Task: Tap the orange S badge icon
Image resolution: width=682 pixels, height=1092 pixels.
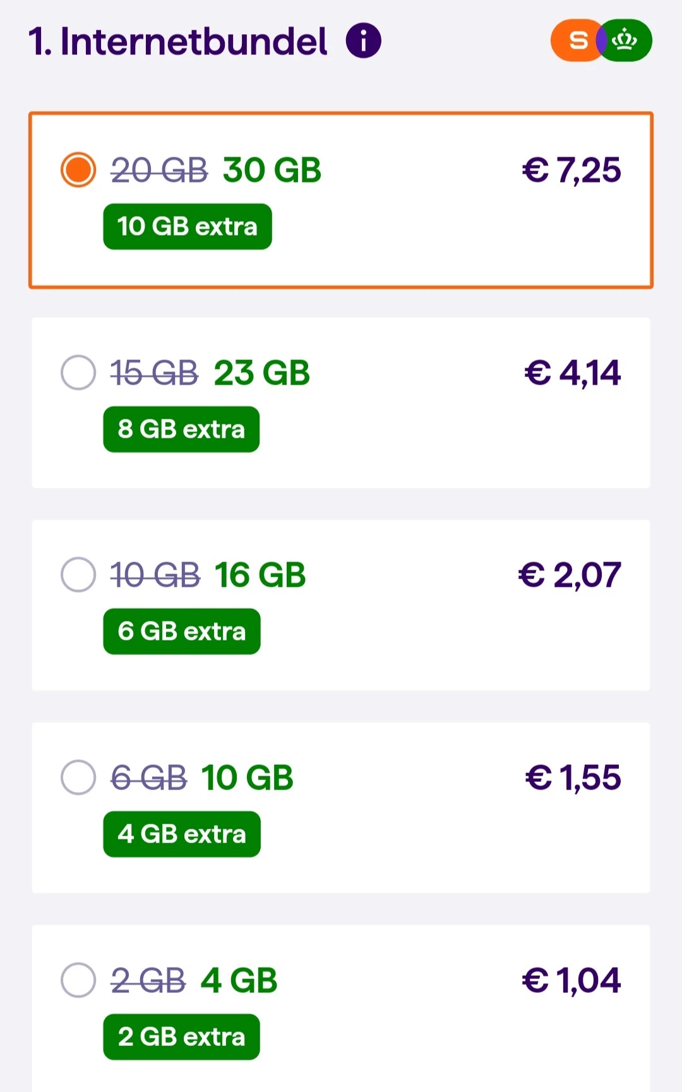Action: tap(575, 41)
